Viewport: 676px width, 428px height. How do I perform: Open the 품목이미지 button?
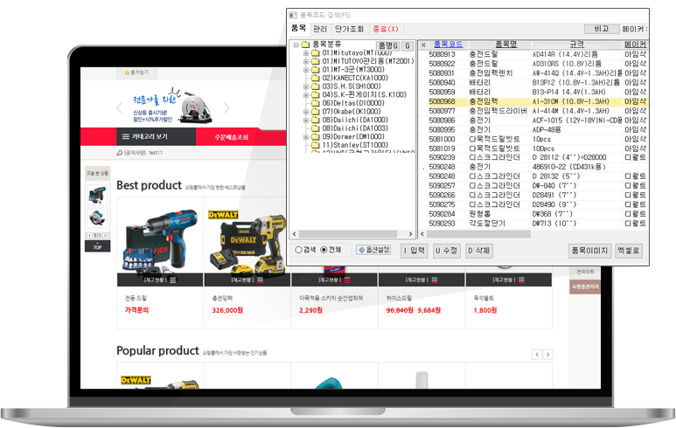[589, 251]
